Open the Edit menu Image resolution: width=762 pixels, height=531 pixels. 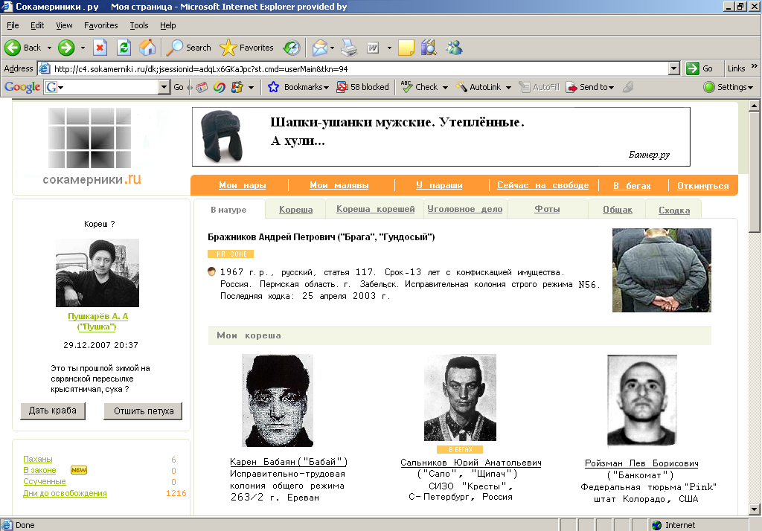(37, 25)
